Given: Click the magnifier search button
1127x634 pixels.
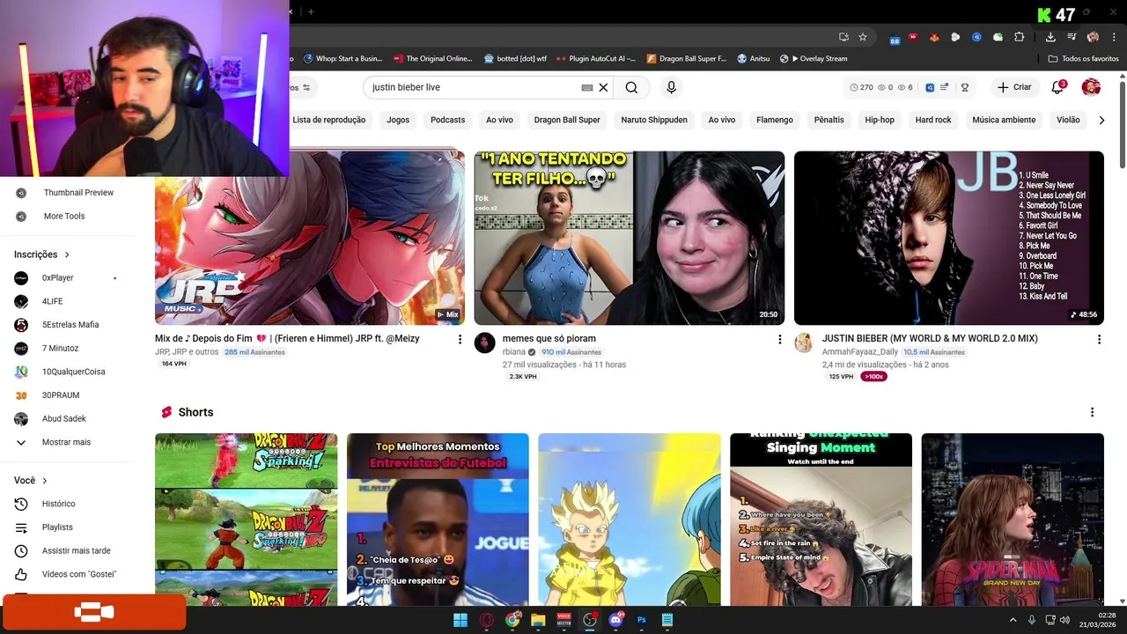Looking at the screenshot, I should (x=631, y=87).
